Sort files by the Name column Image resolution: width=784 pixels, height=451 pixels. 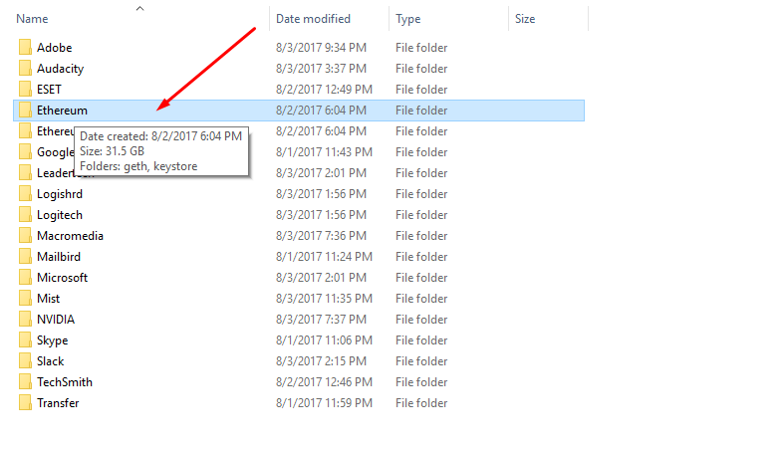click(33, 19)
